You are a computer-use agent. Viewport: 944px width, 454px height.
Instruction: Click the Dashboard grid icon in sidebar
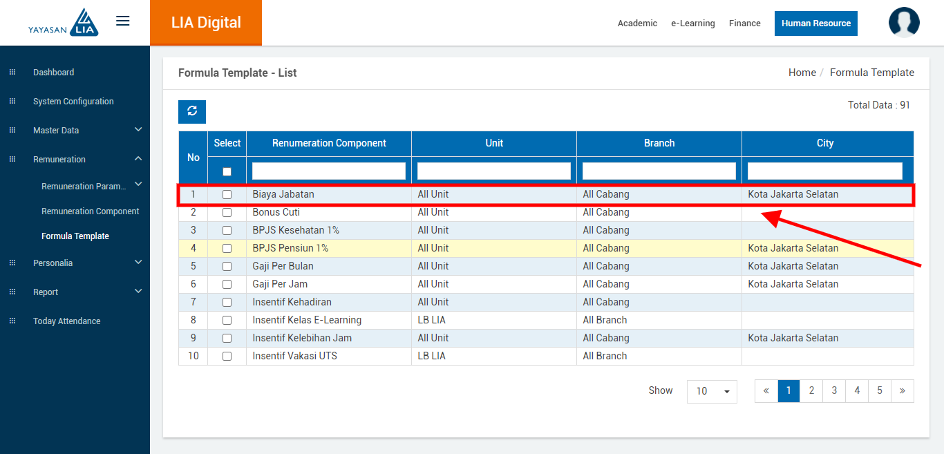pyautogui.click(x=12, y=73)
